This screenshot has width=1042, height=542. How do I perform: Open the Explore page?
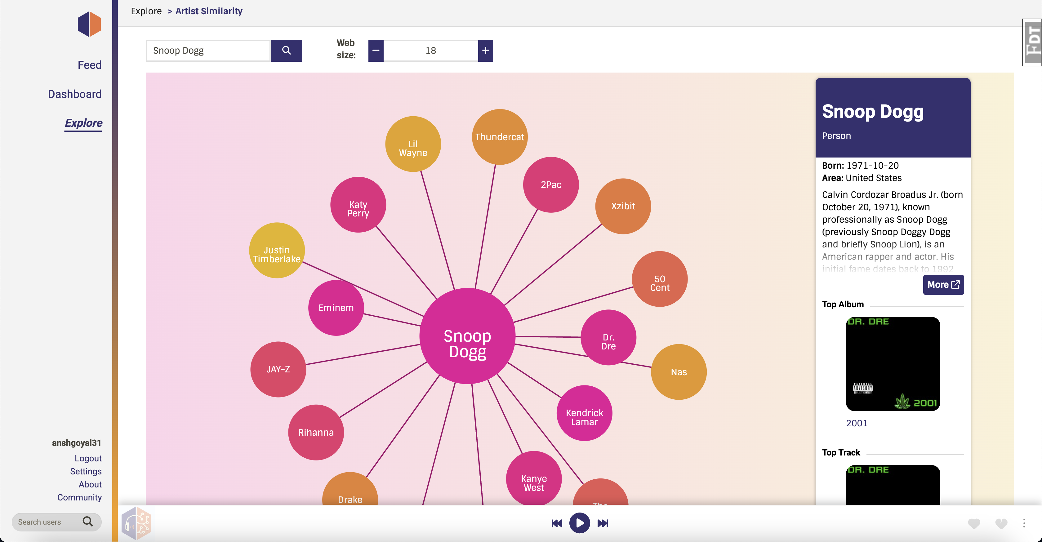[83, 123]
